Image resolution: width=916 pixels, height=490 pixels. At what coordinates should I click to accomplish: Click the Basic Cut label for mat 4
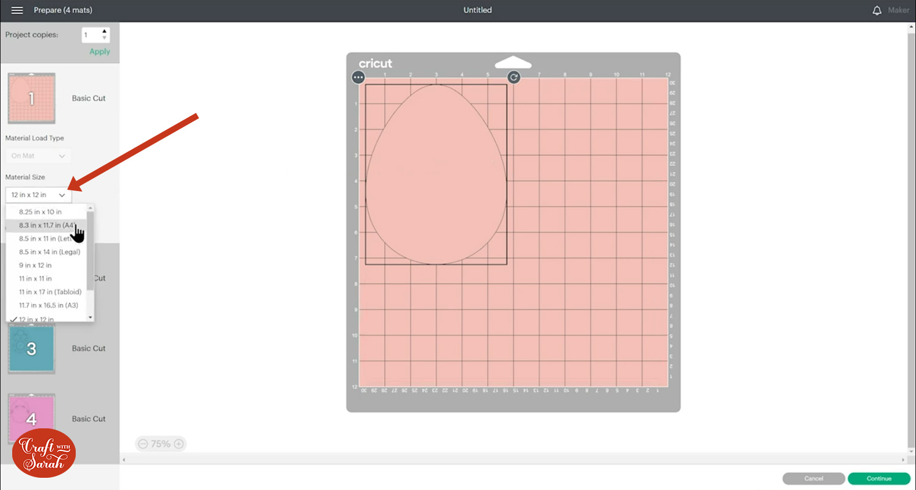pyautogui.click(x=89, y=419)
